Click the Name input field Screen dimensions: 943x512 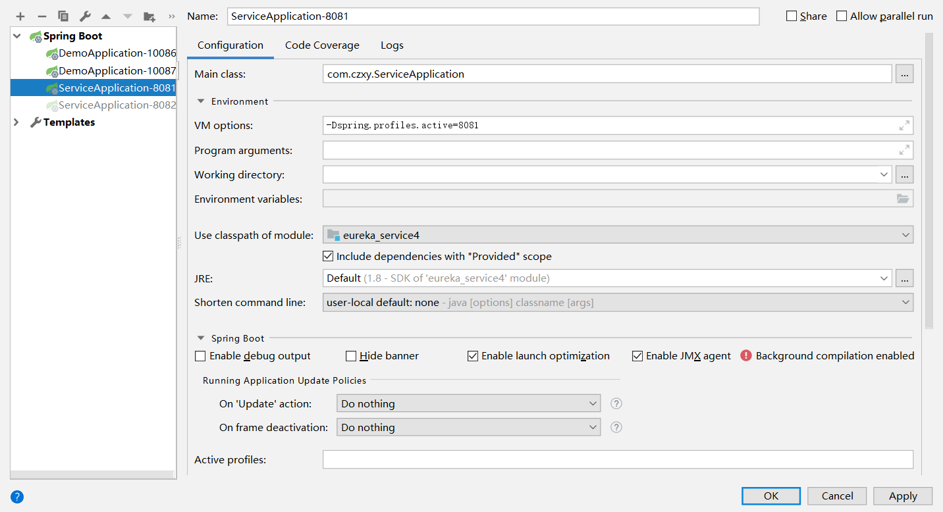[493, 16]
